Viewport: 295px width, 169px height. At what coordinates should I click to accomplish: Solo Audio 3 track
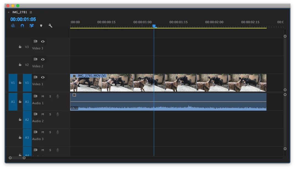pos(50,132)
